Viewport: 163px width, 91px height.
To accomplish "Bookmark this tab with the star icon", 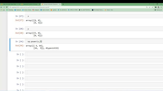I will pyautogui.click(x=152, y=7).
